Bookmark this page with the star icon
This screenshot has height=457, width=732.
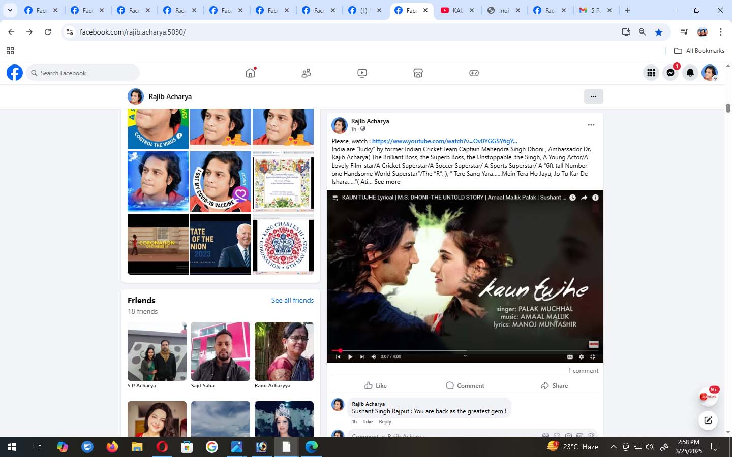659,32
